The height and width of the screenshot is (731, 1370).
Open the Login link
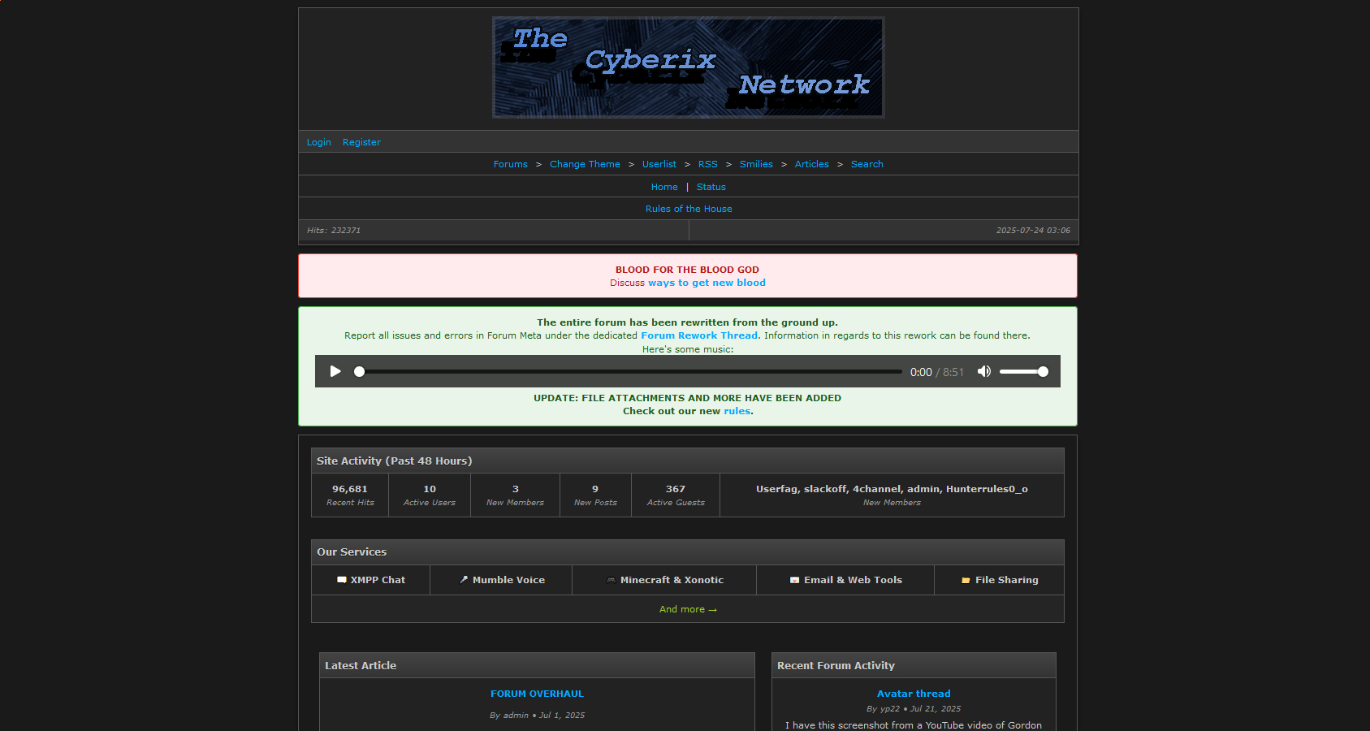[318, 142]
